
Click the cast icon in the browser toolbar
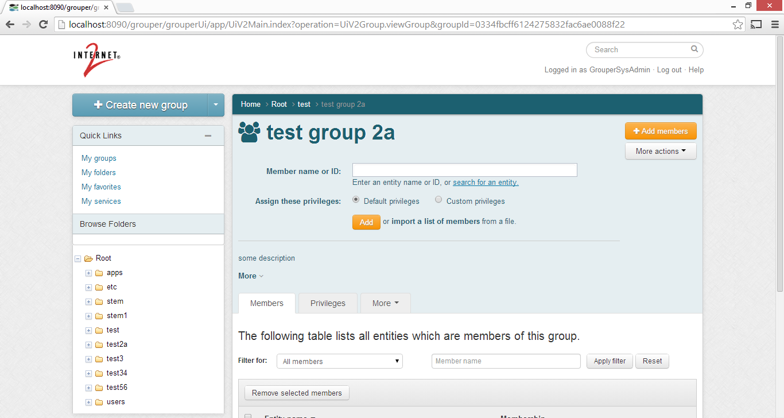[x=756, y=24]
